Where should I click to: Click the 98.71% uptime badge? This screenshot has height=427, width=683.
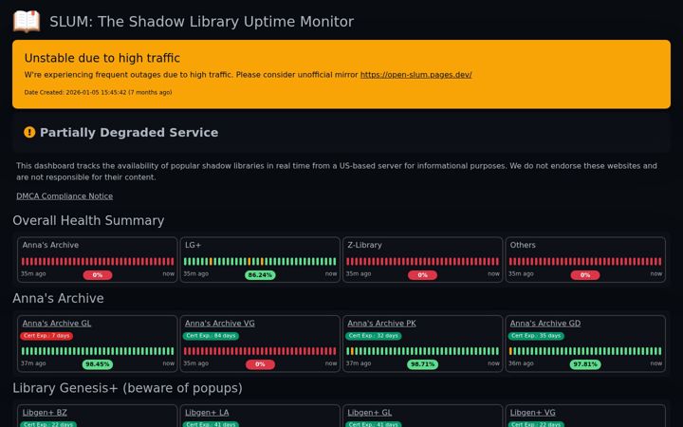point(422,364)
